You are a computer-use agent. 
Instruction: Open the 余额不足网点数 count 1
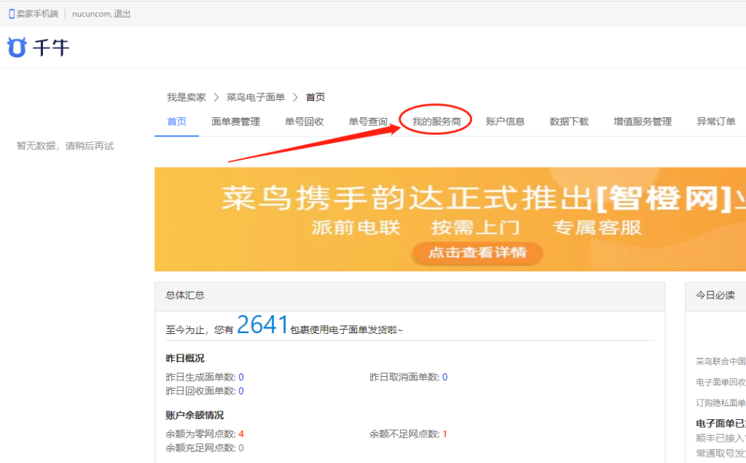(x=444, y=434)
